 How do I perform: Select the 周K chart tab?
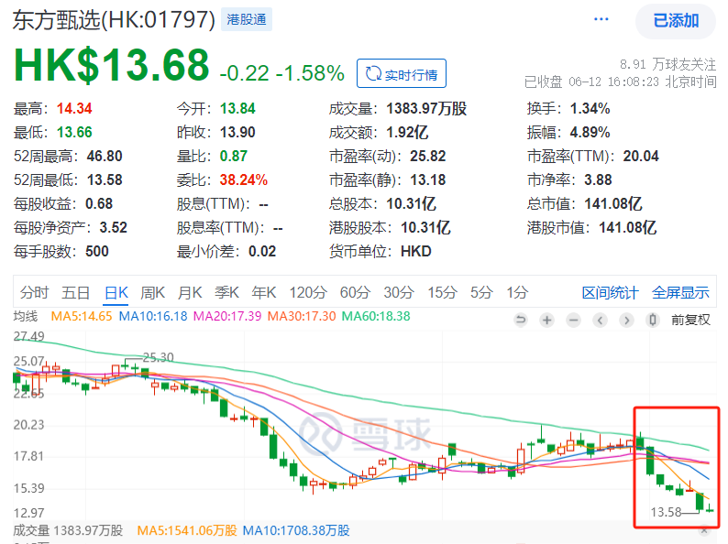pyautogui.click(x=153, y=293)
